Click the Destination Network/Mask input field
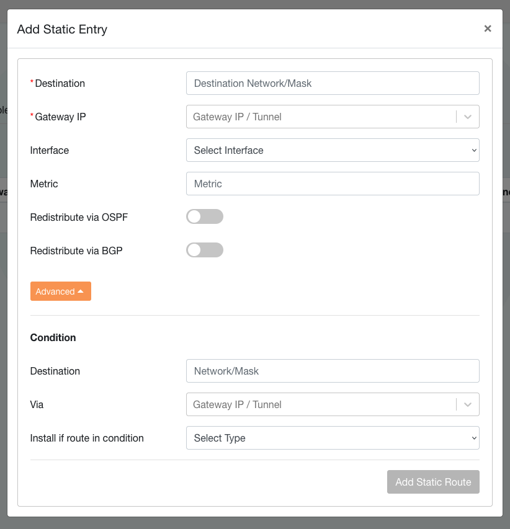510x529 pixels. coord(332,83)
